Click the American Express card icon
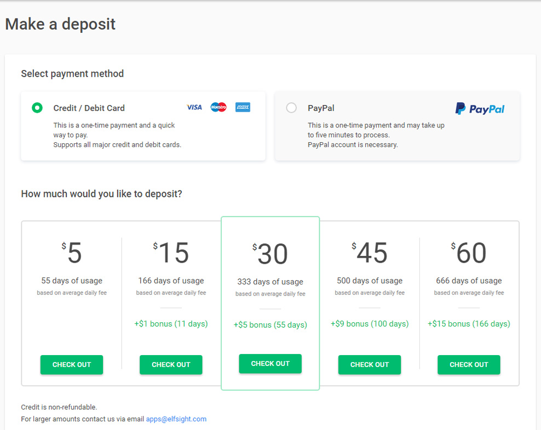This screenshot has height=430, width=541. point(243,107)
